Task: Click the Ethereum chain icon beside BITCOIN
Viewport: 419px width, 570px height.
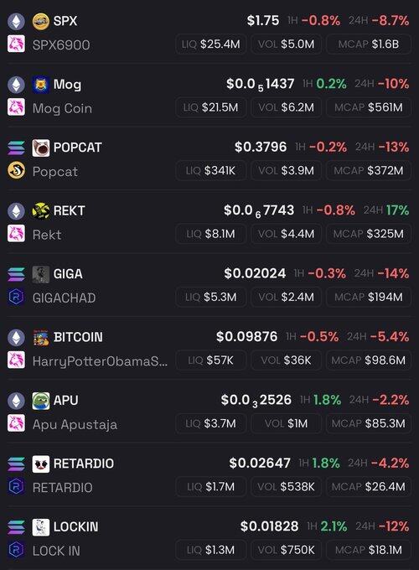Action: 17,337
